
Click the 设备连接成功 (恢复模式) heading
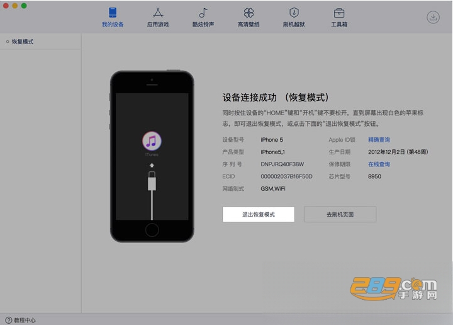(x=276, y=98)
